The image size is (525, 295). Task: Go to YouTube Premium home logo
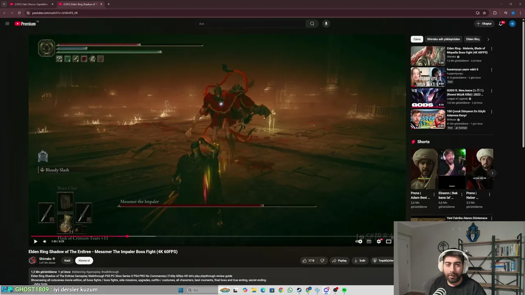pos(25,23)
